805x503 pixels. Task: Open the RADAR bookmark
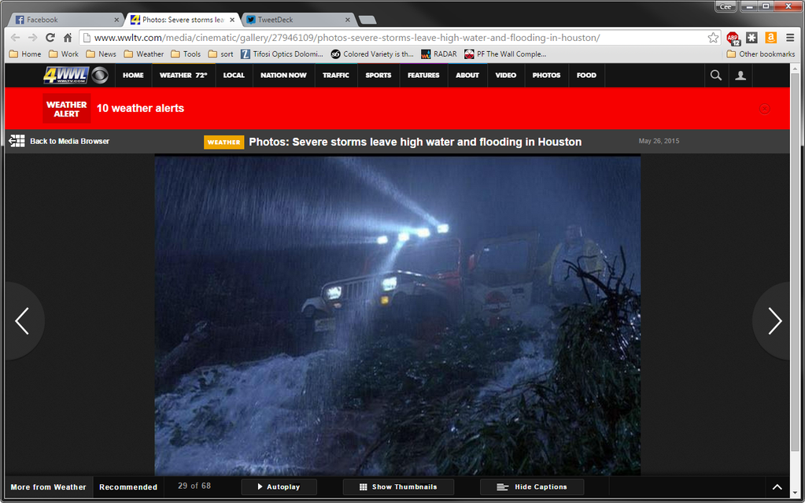click(x=439, y=54)
